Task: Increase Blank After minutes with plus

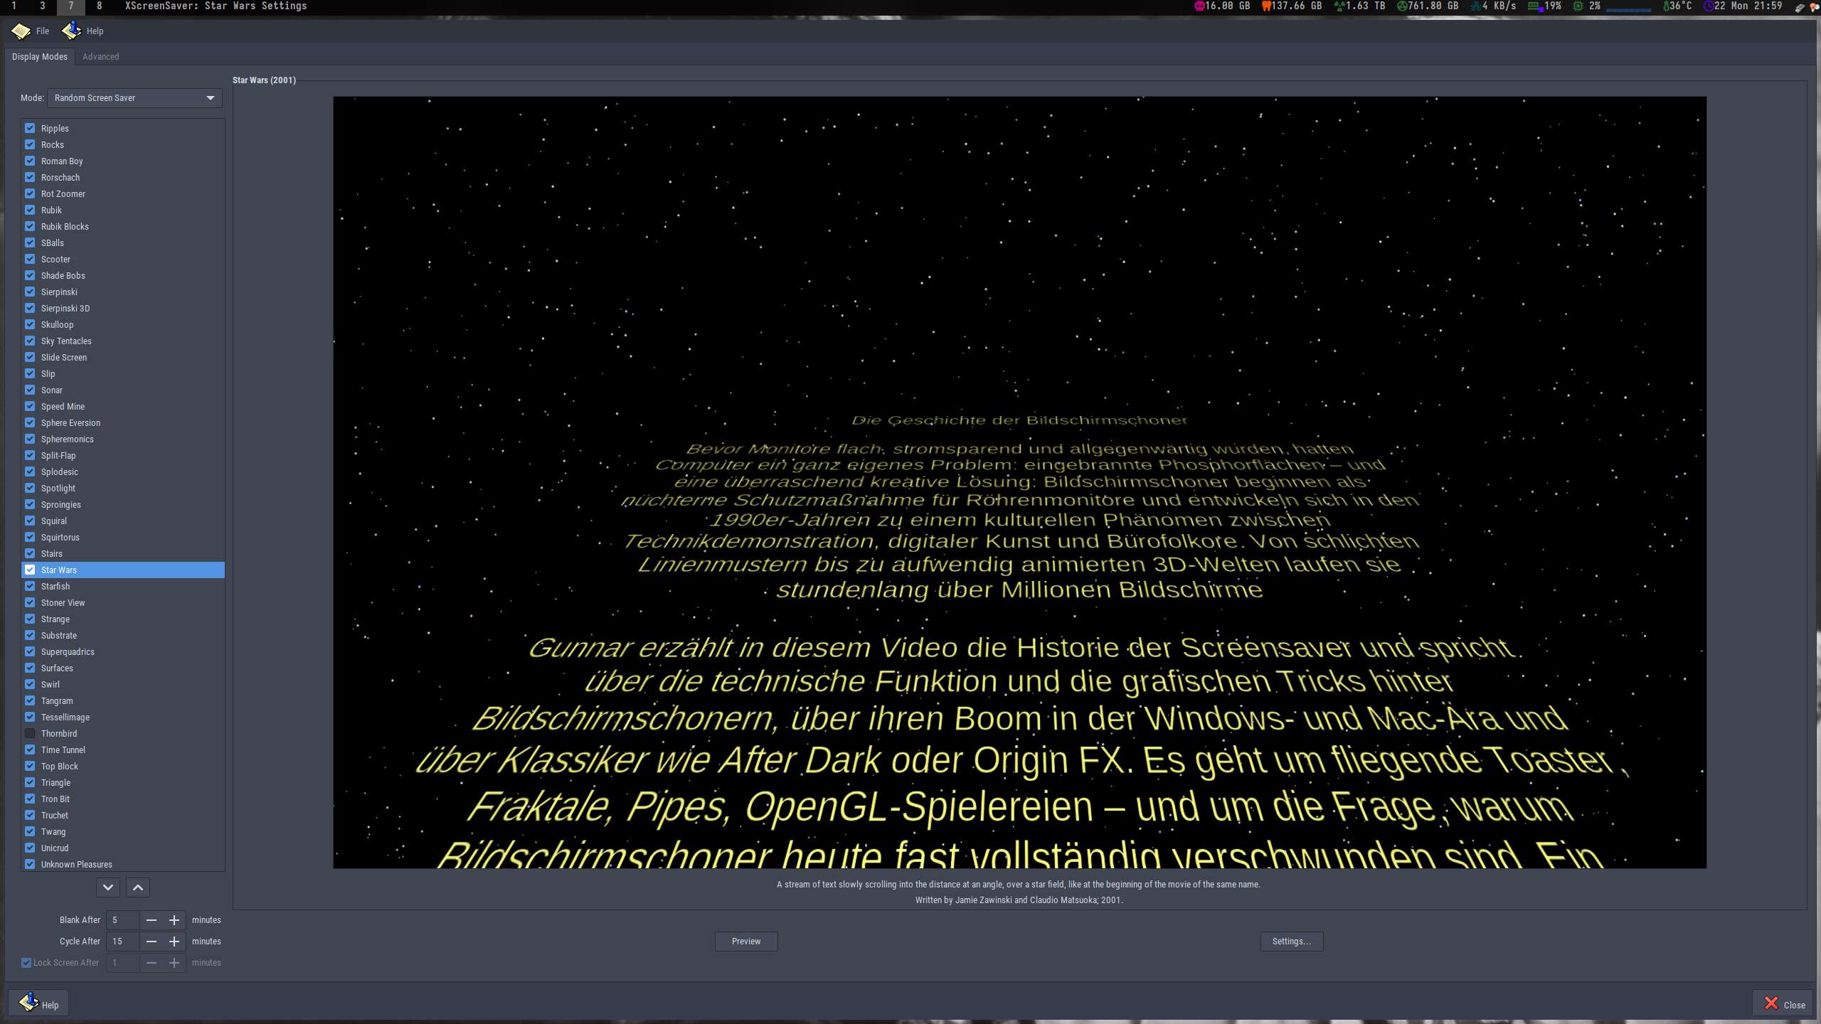Action: [x=174, y=920]
